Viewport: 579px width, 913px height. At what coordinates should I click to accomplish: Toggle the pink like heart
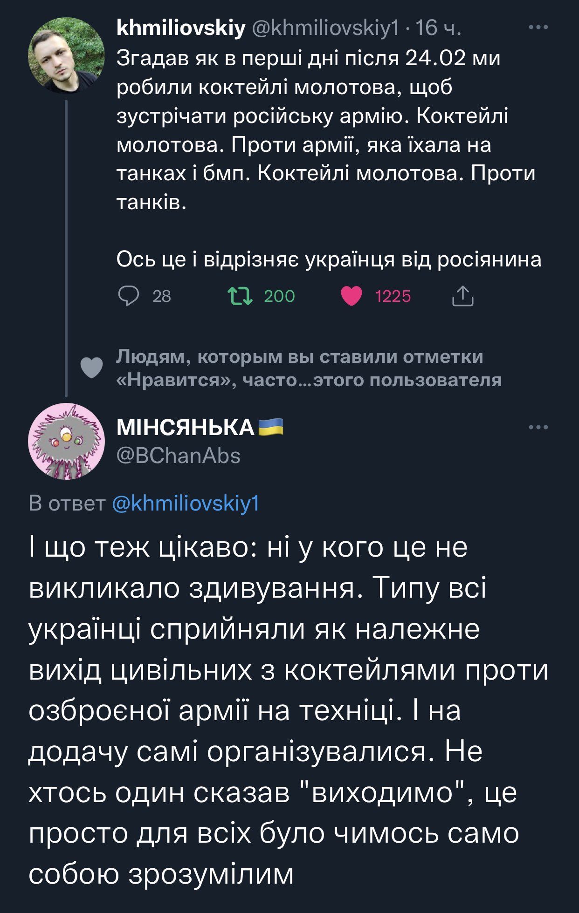(352, 296)
